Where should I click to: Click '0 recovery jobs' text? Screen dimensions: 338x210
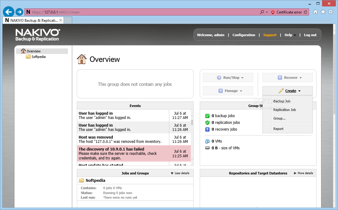point(224,129)
